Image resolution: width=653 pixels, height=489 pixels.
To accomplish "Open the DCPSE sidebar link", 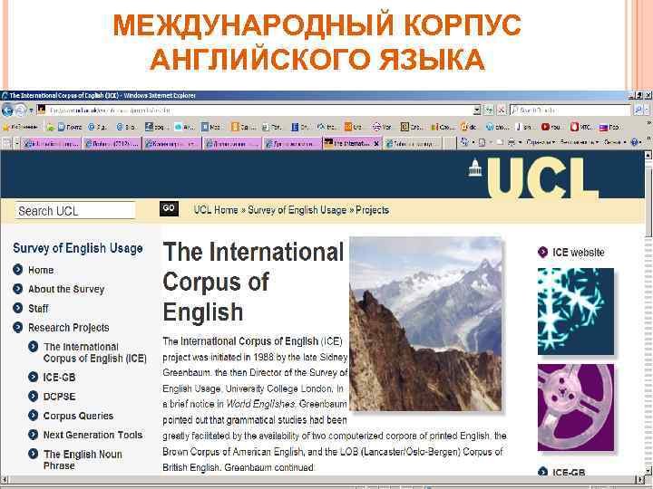I will (x=59, y=397).
